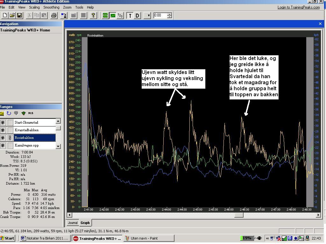Click the New file toolbar icon

pos(5,15)
